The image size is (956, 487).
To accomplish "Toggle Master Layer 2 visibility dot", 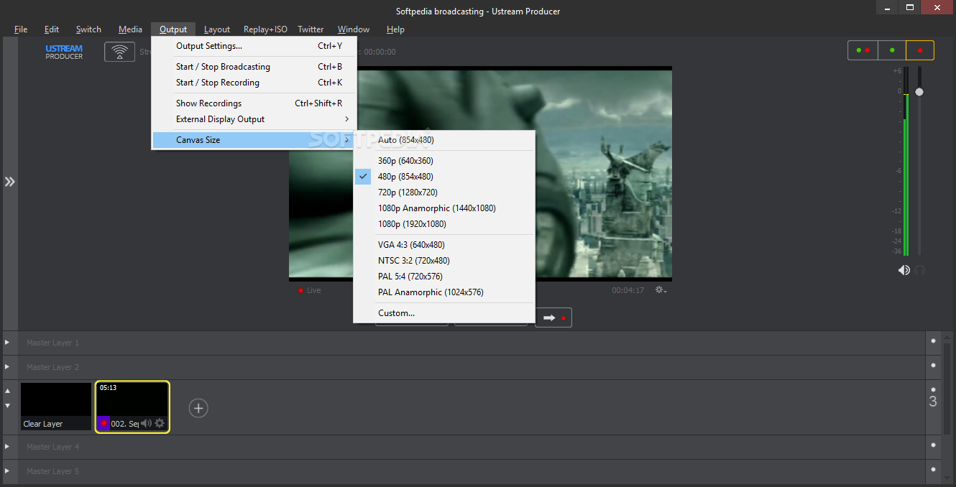I will (933, 366).
